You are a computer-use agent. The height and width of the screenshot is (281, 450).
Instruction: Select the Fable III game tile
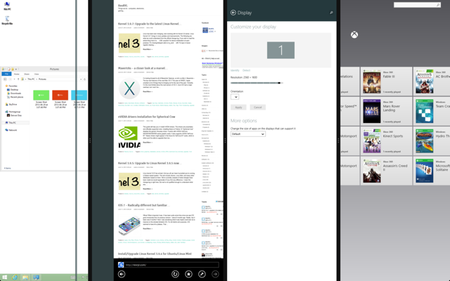coord(386,81)
